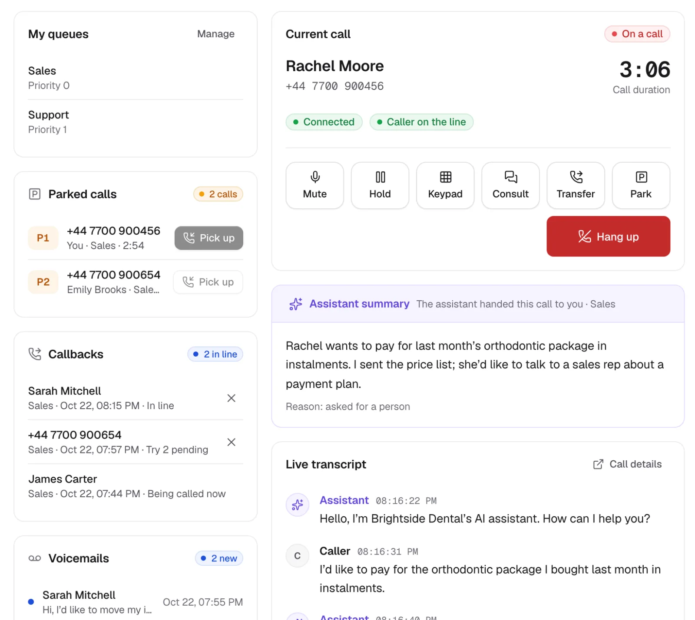The width and height of the screenshot is (695, 620).
Task: Click the 2 in line badge
Action: 215,354
